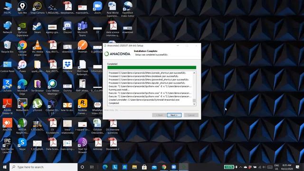Open uTorrent desktop shortcut

[37, 105]
